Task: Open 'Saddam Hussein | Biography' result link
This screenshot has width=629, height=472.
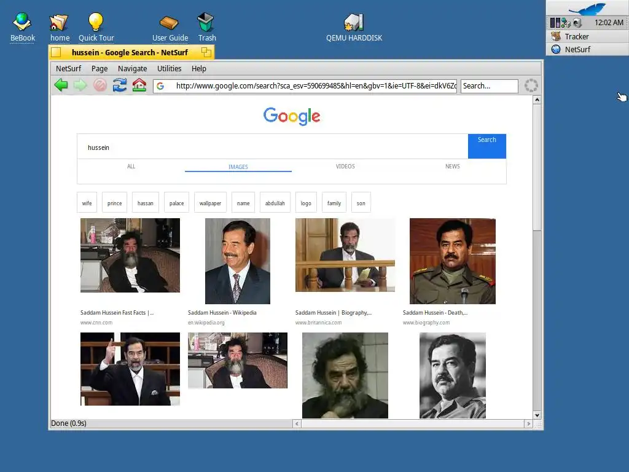Action: pyautogui.click(x=334, y=313)
